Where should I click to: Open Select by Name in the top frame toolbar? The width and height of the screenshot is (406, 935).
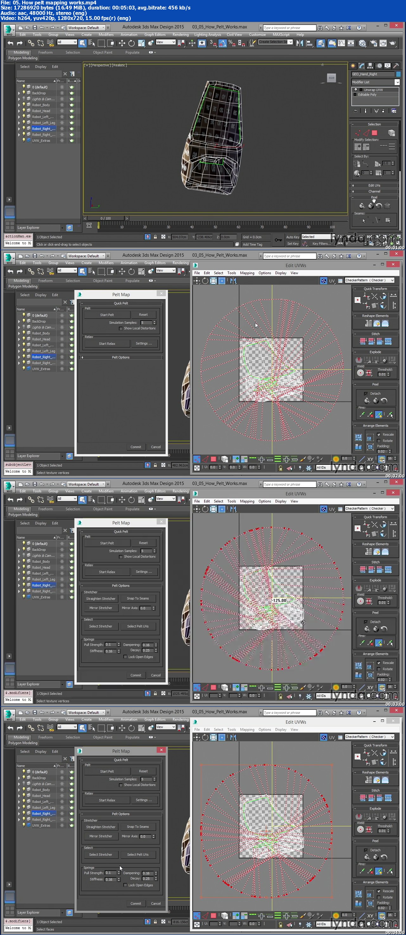pos(92,43)
